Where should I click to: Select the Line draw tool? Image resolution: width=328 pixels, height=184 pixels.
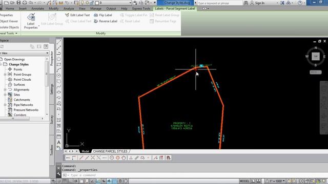click(x=59, y=42)
